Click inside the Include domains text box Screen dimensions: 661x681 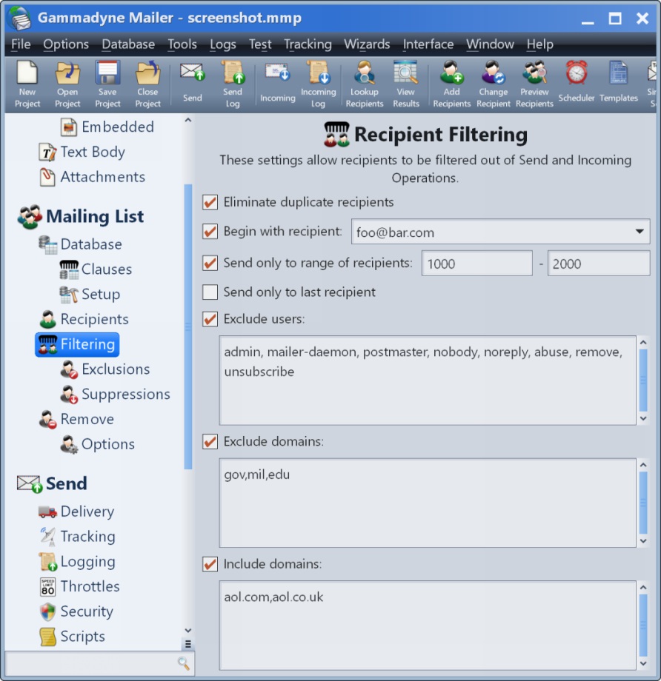coord(428,625)
